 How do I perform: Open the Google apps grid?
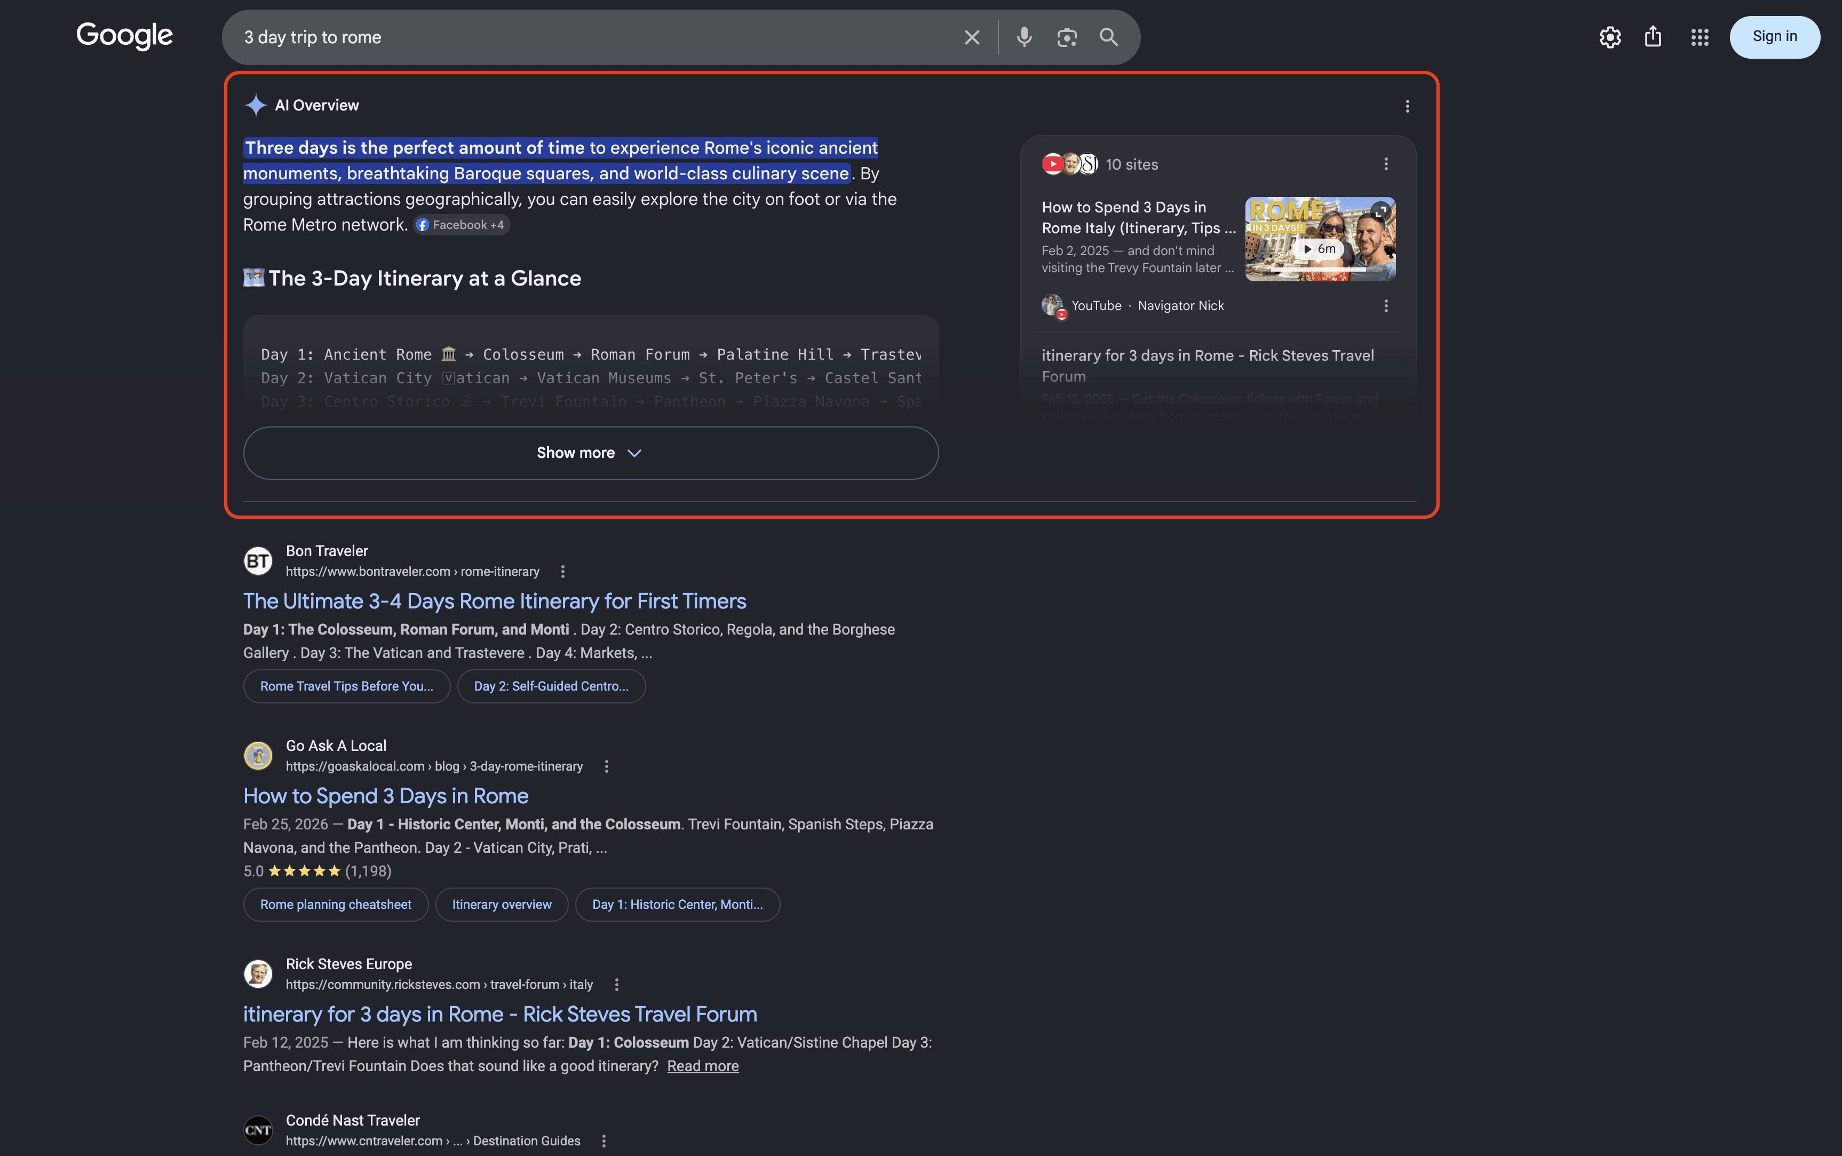[x=1700, y=37]
